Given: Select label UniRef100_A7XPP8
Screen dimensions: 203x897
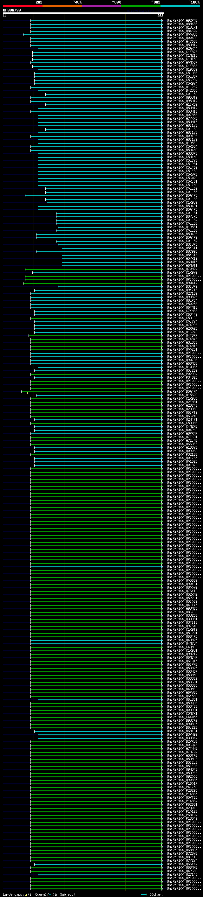Looking at the screenshot, I should coord(182,325).
